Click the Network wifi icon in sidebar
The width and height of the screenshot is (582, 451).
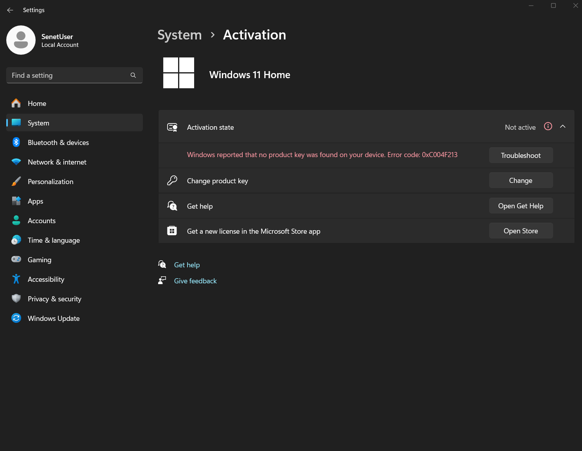coord(16,162)
